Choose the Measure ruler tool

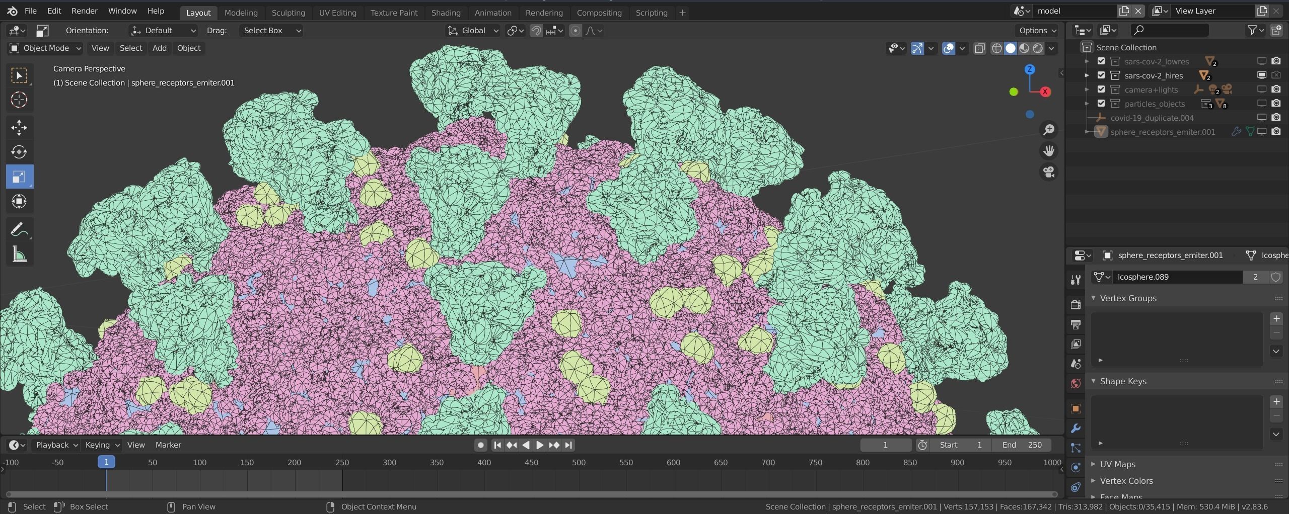[x=19, y=254]
